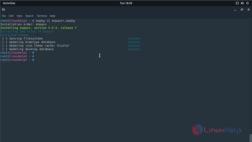Close the terminal window
Screen dimensions: 252x142
(x=248, y=9)
